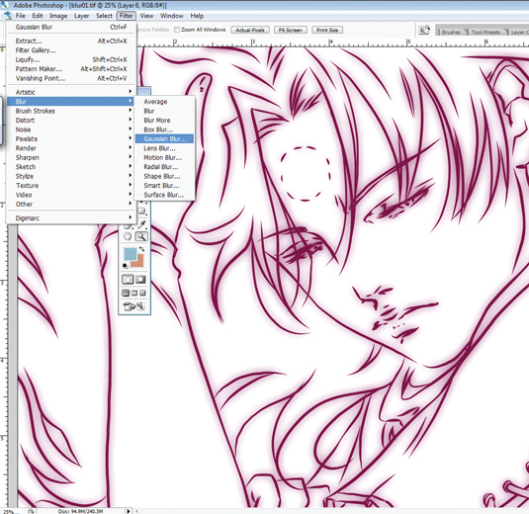Select Surface Blur... option
This screenshot has width=529, height=514.
coord(164,195)
